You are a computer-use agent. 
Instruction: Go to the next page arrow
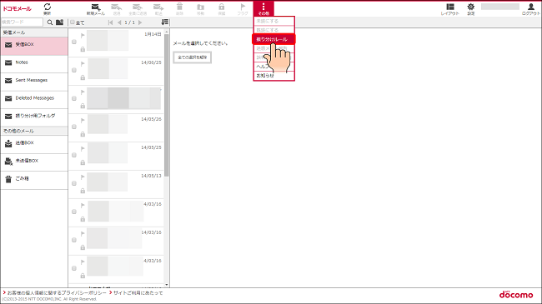coord(140,22)
